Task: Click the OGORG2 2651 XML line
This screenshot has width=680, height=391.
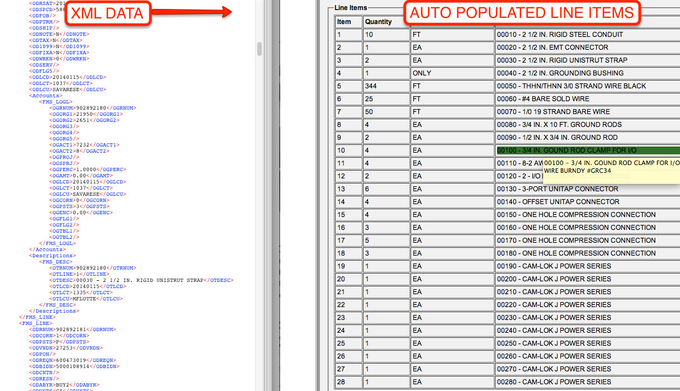Action: click(85, 120)
